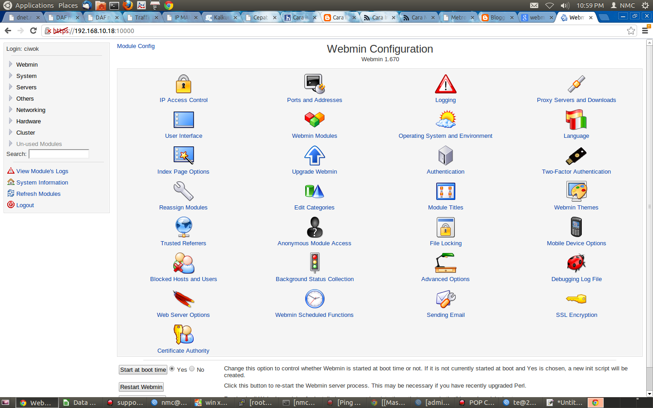653x408 pixels.
Task: Open Ports and Addresses icon
Action: [x=314, y=84]
